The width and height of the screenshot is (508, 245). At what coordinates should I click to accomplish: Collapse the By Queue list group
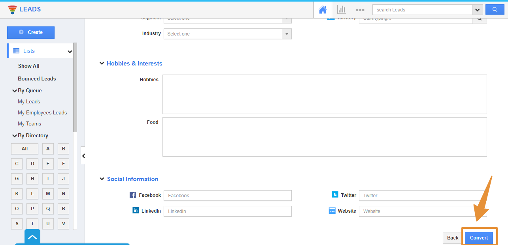[x=15, y=91]
